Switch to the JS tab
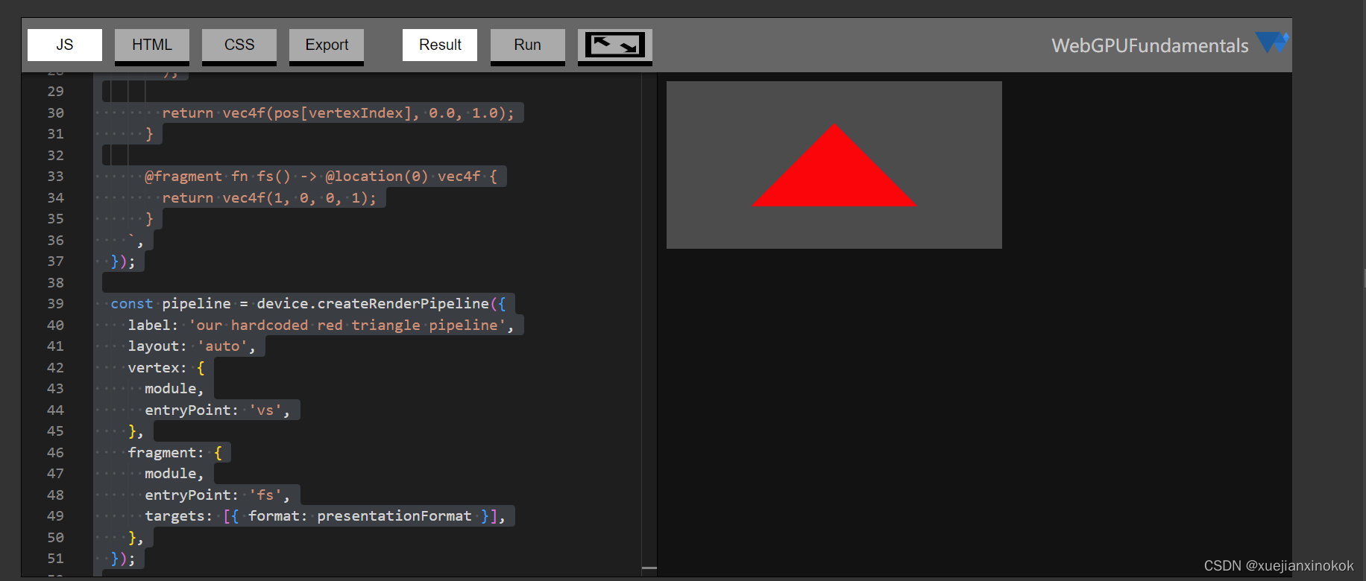The width and height of the screenshot is (1366, 581). coord(65,45)
